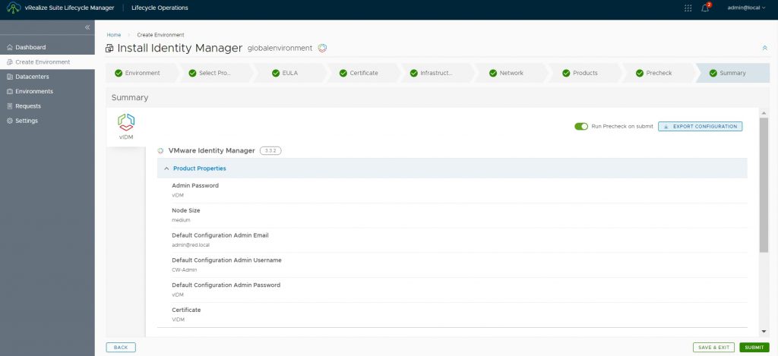Image resolution: width=778 pixels, height=356 pixels.
Task: Collapse the header with the double up chevron
Action: pos(764,48)
